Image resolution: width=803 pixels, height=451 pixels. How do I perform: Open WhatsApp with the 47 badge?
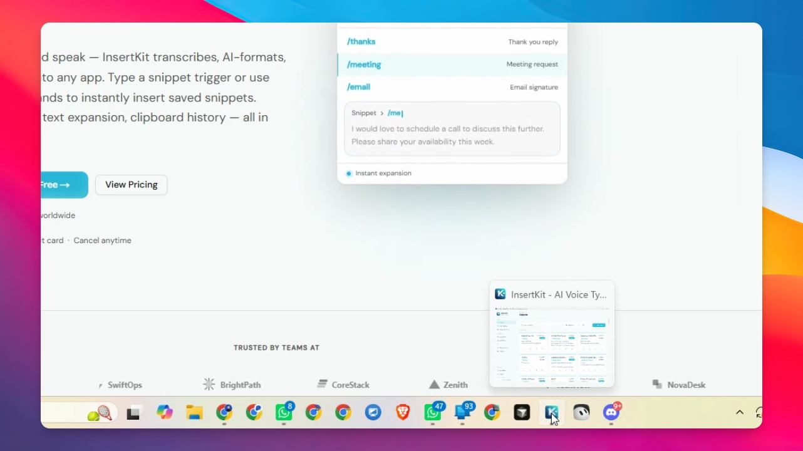[x=433, y=412]
